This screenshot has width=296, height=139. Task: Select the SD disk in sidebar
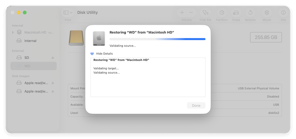click(x=27, y=58)
